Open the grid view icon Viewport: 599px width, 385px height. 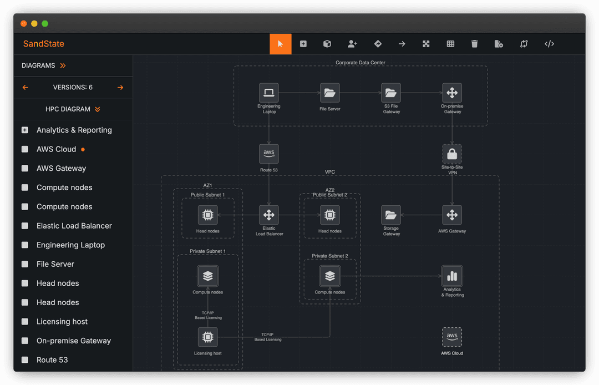[450, 43]
